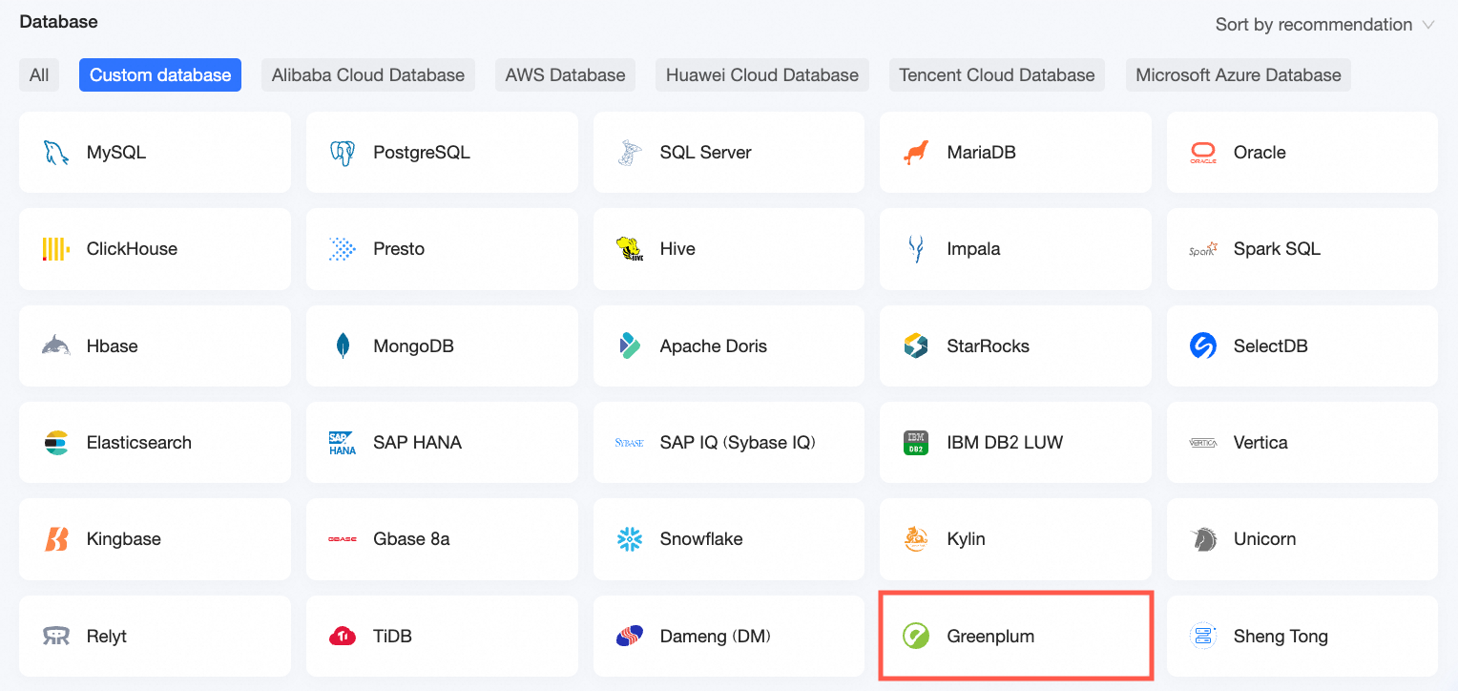
Task: Click the Unicorn horse head icon
Action: (x=1203, y=539)
